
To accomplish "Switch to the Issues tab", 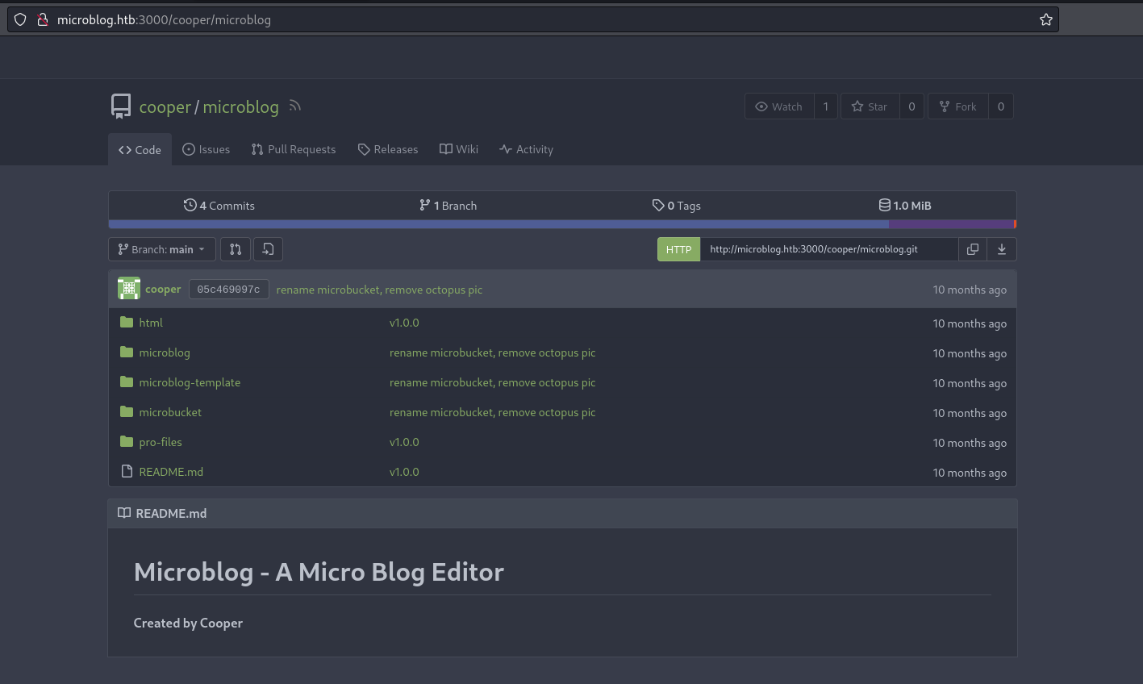I will (x=206, y=149).
